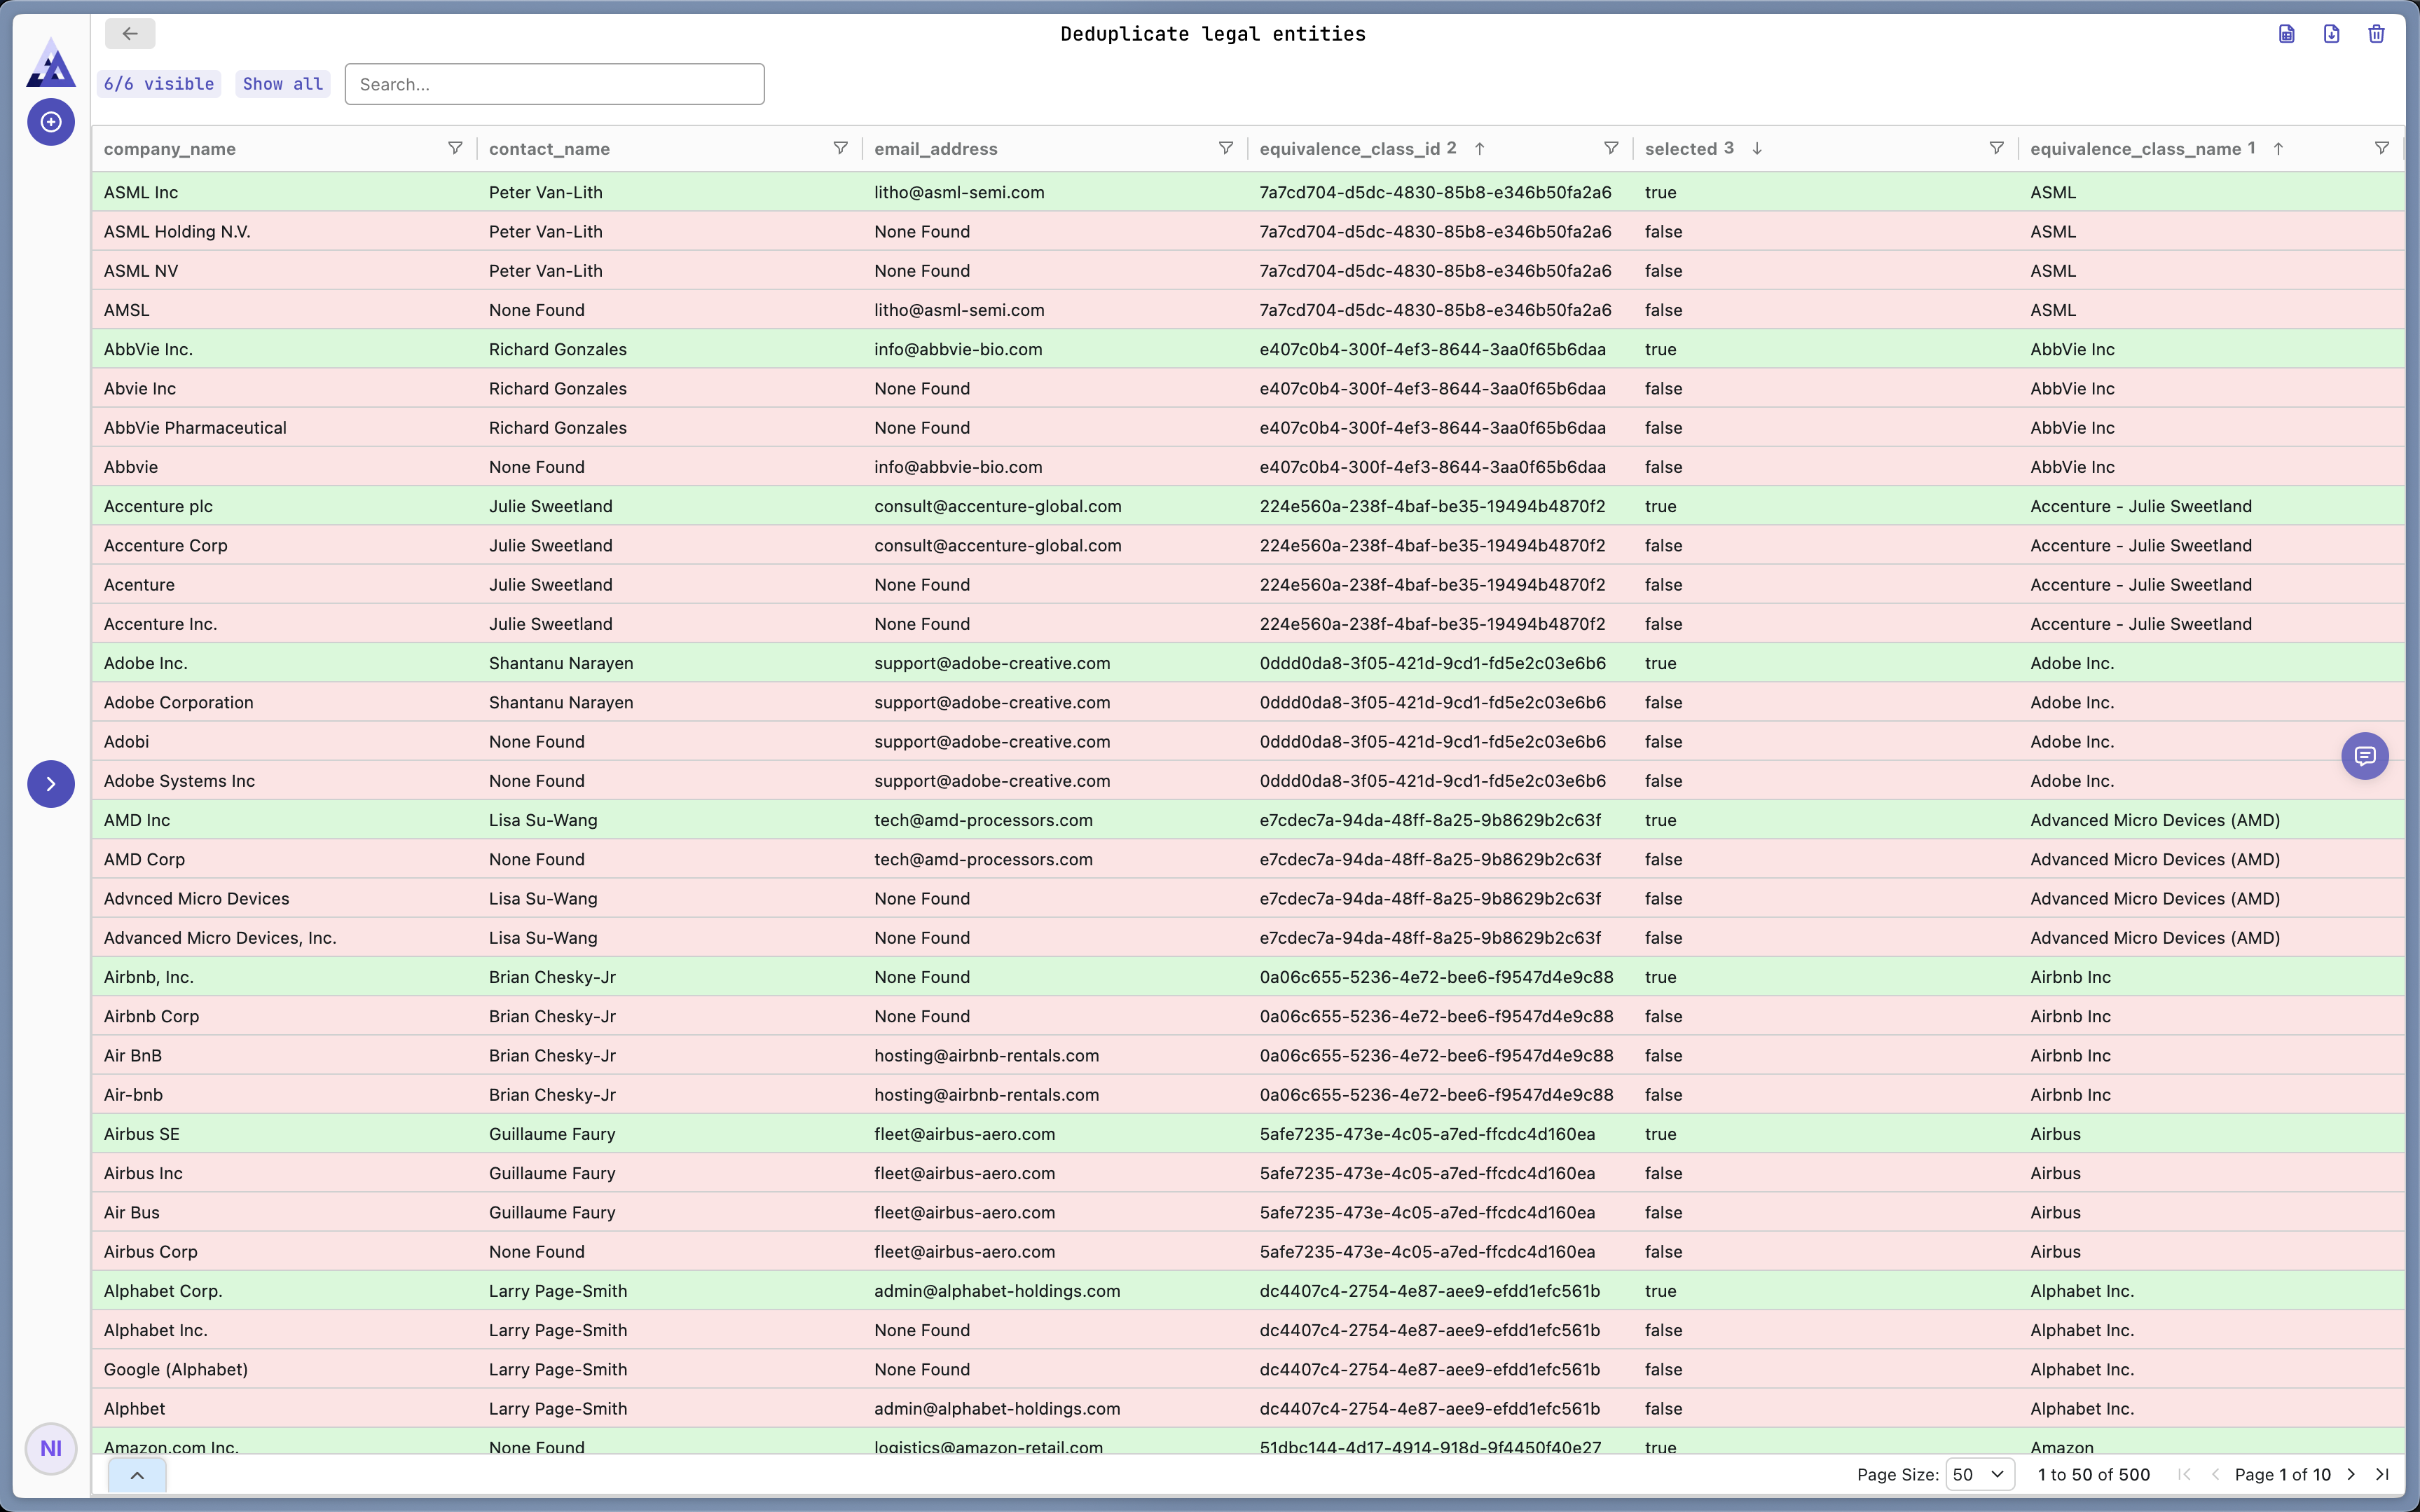Toggle sort direction on equivalence_class_id
Image resolution: width=2420 pixels, height=1512 pixels.
pyautogui.click(x=1480, y=148)
